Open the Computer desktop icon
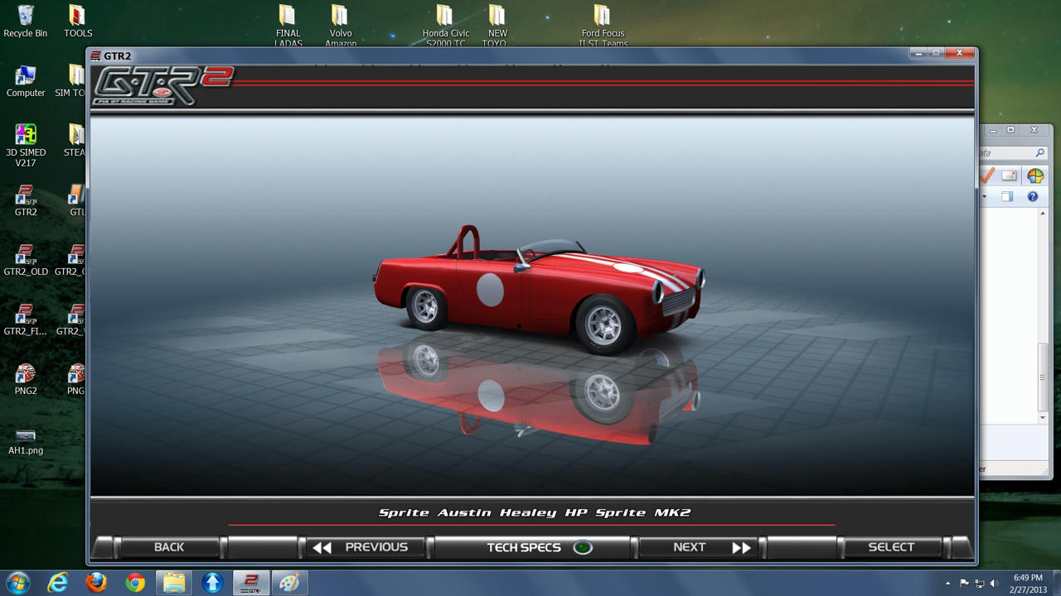This screenshot has width=1061, height=596. tap(26, 81)
